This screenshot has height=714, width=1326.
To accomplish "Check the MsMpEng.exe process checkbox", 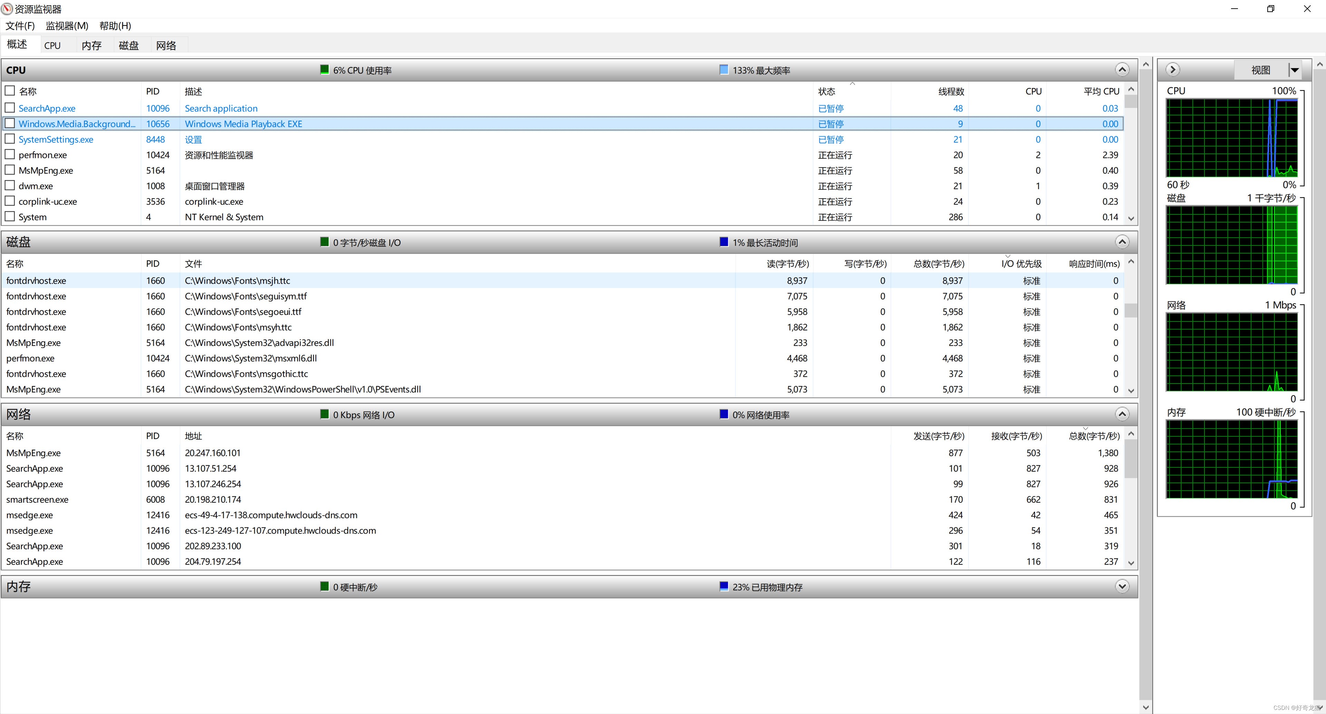I will pyautogui.click(x=10, y=170).
